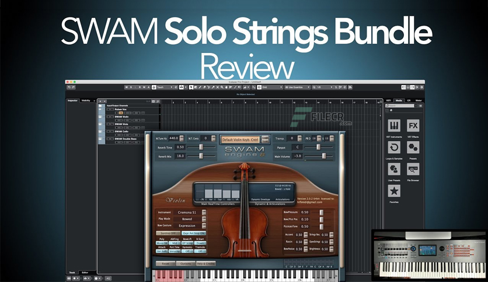This screenshot has height=282, width=488.
Task: Click the Load preset button
Action: pos(265,137)
